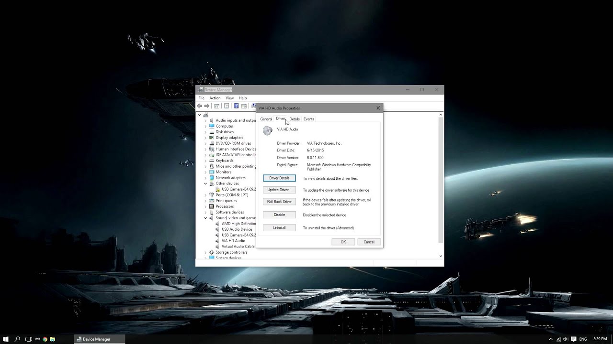
Task: Launch Chrome from the taskbar
Action: (x=45, y=339)
